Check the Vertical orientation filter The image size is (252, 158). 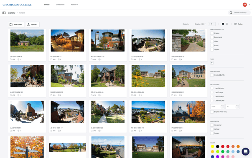pos(212,129)
